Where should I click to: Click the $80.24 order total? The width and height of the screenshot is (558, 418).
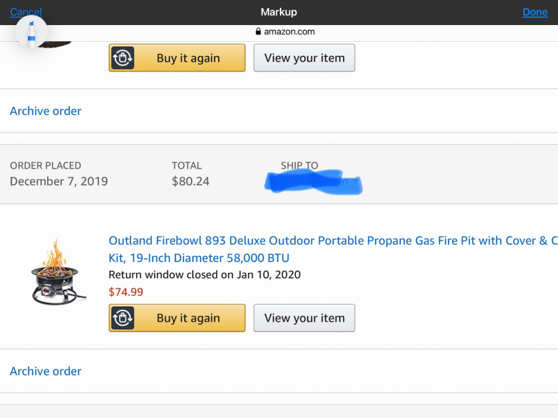coord(190,181)
